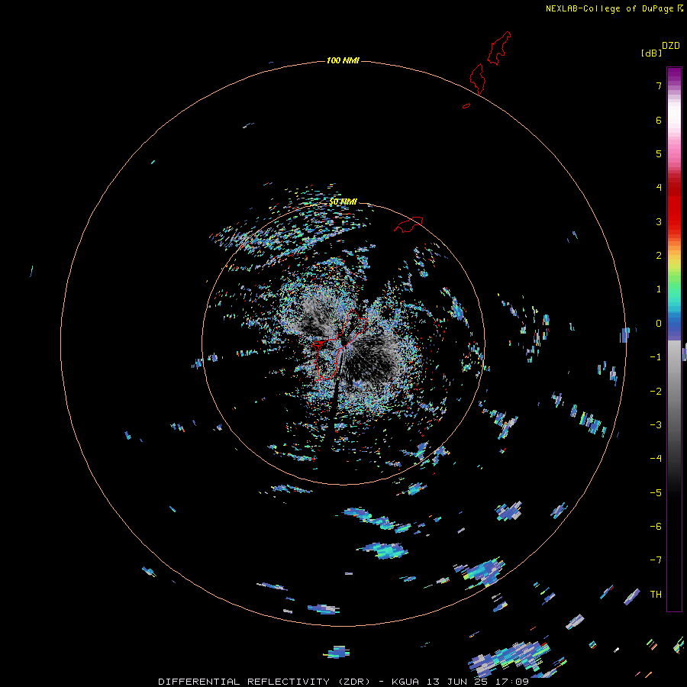The width and height of the screenshot is (687, 687).
Task: Click the -2 dB scale label
Action: (x=656, y=392)
